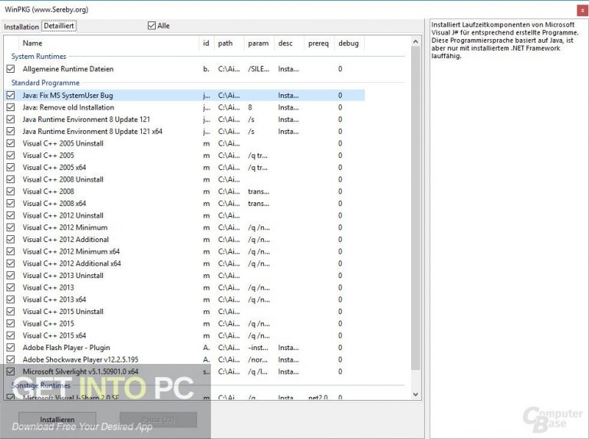Click the vertical scrollbar thumb
Image resolution: width=589 pixels, height=439 pixels.
point(416,208)
